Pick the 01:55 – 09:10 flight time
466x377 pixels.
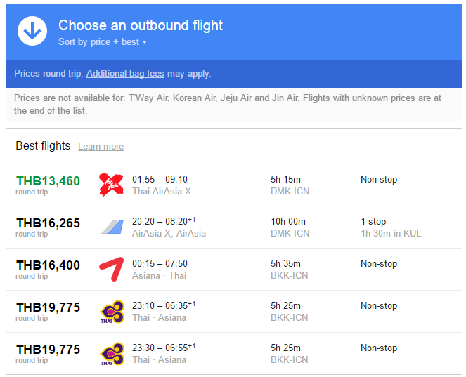[x=160, y=180]
